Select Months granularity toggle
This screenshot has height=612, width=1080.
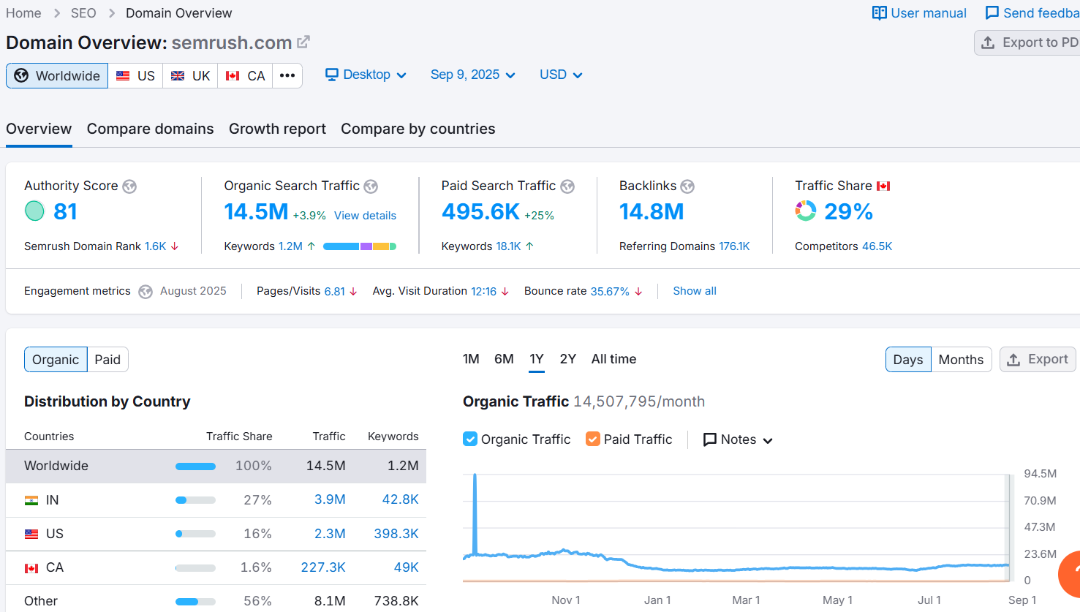click(x=961, y=359)
